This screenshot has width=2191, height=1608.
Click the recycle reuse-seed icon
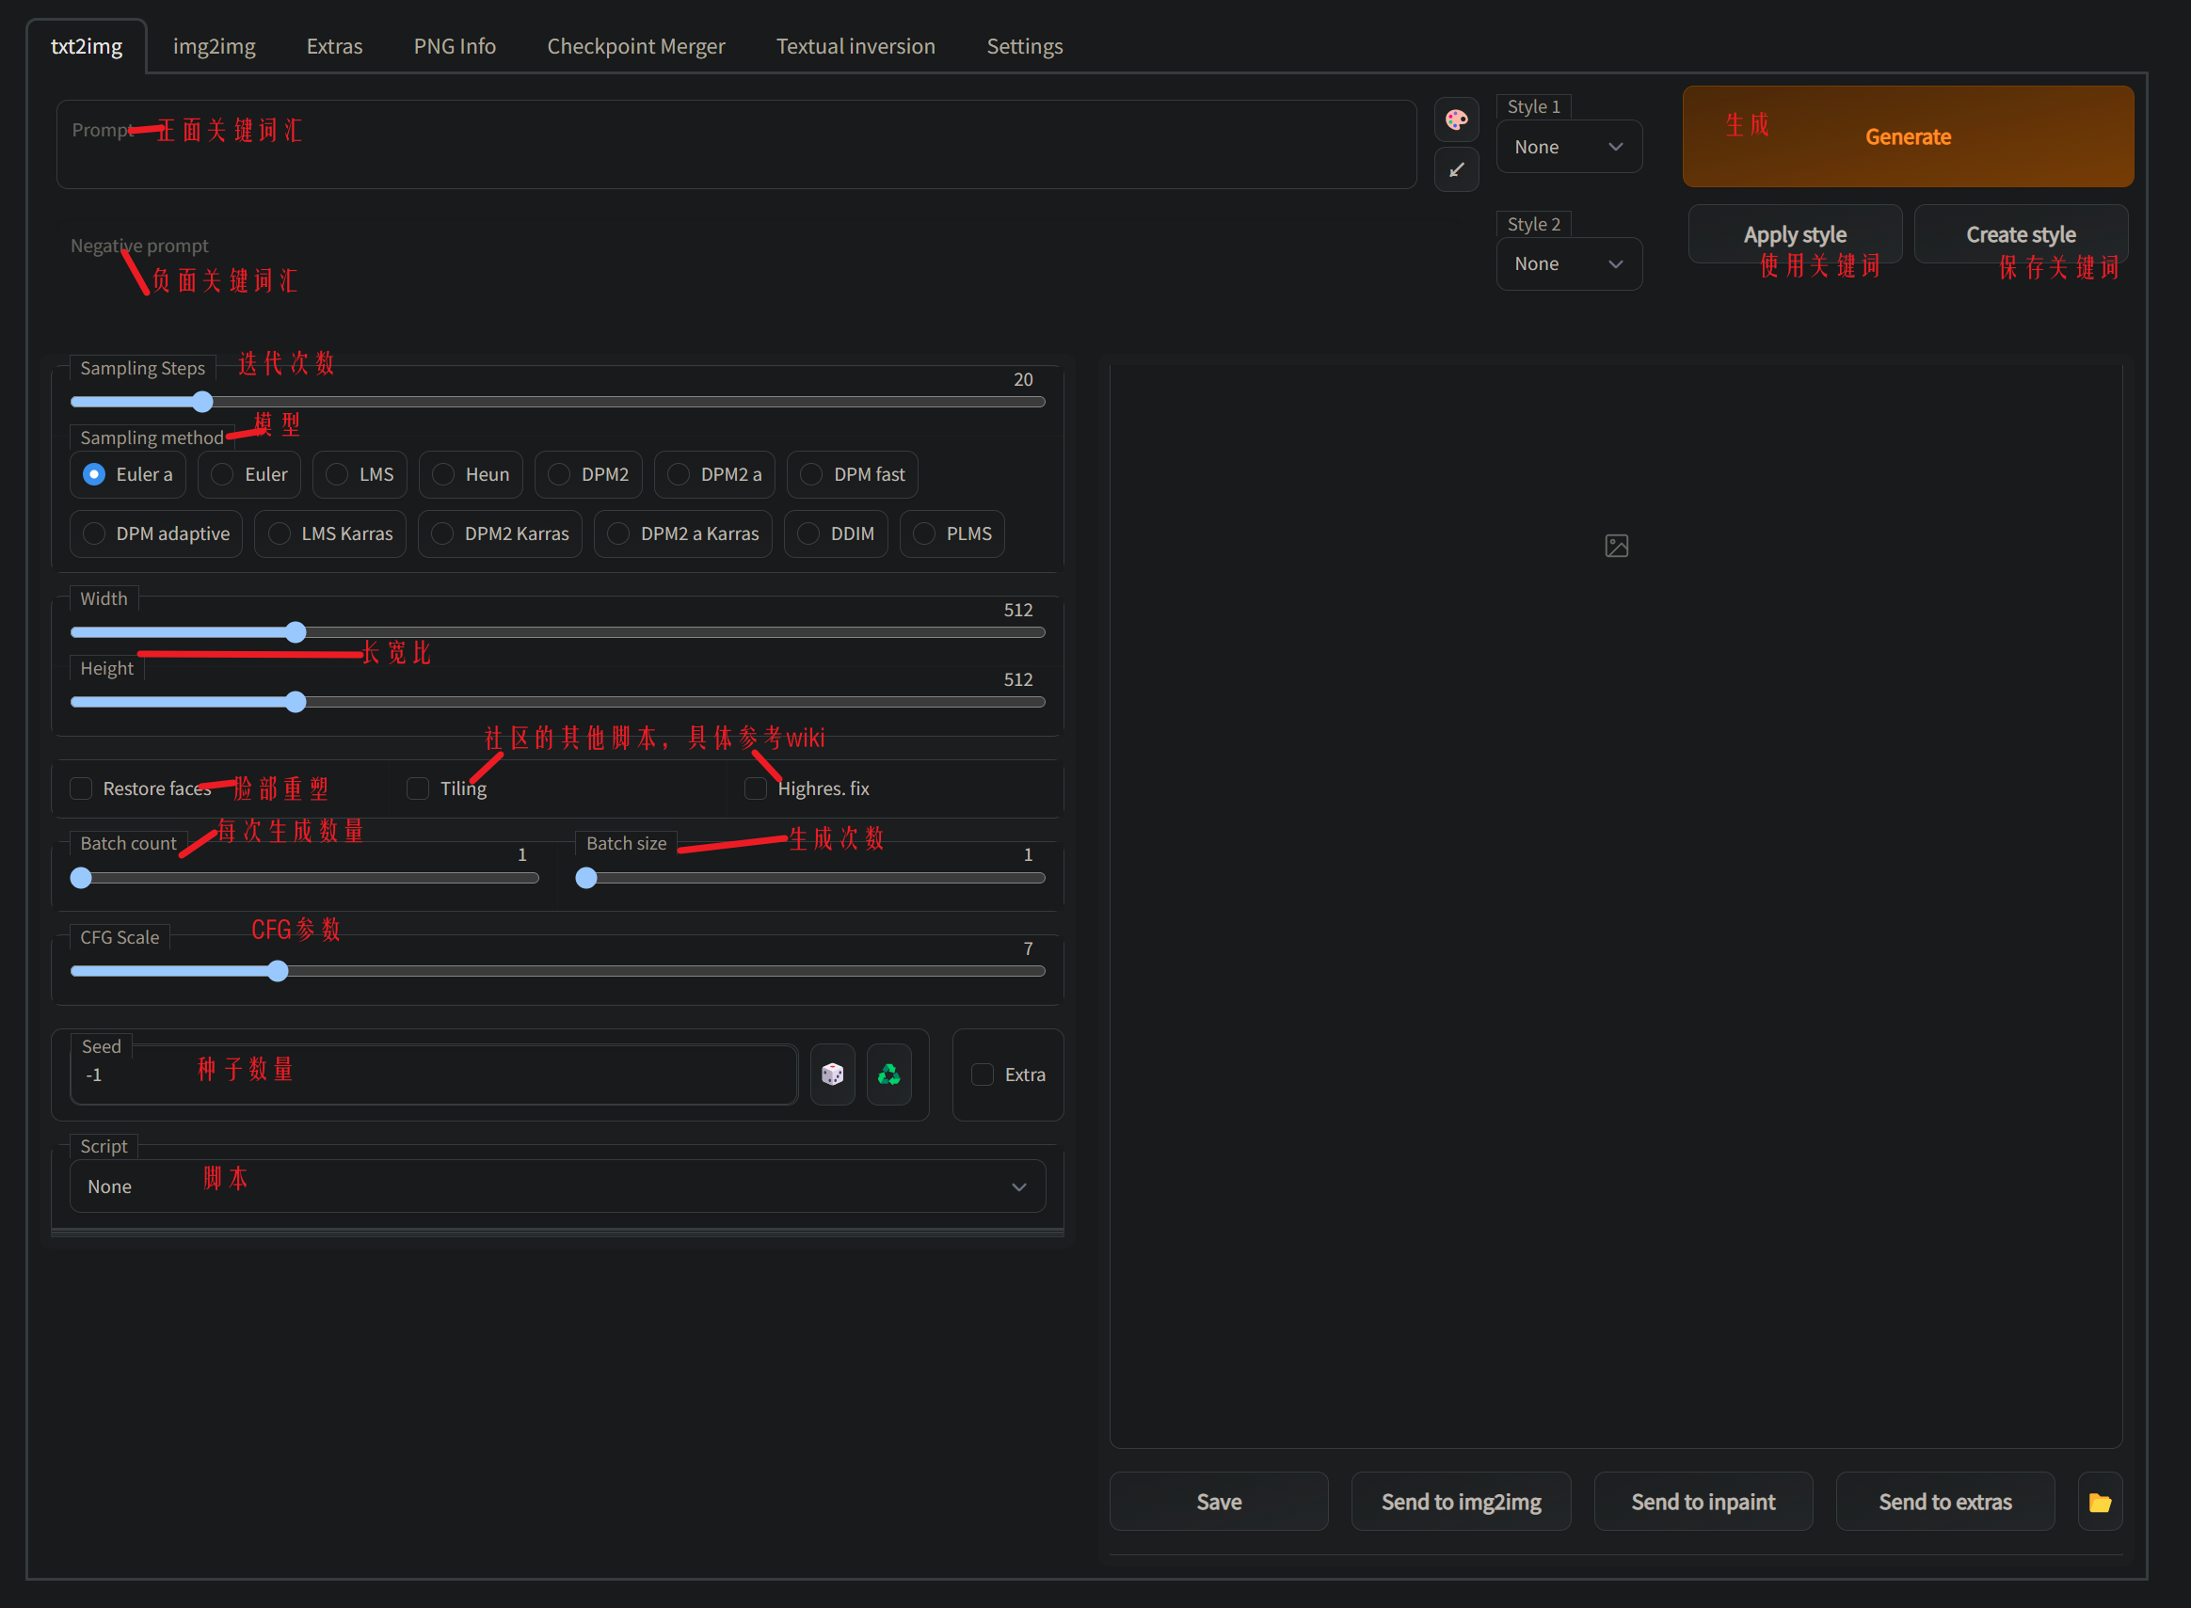point(888,1074)
